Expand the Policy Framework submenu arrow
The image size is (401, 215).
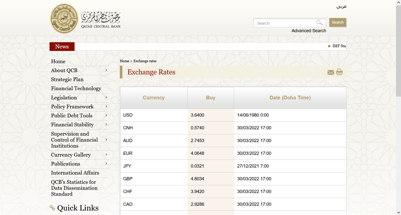(x=106, y=107)
